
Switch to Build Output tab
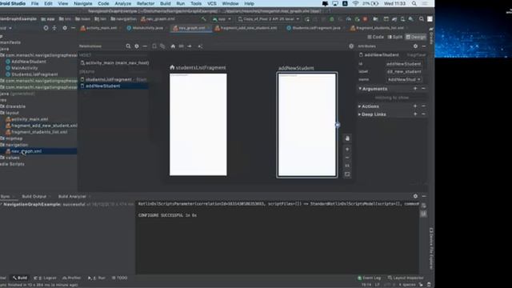tap(34, 196)
